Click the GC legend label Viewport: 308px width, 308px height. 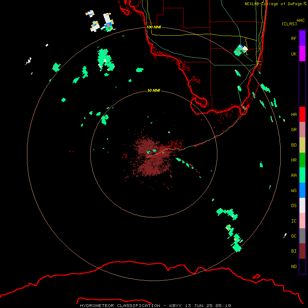pos(294,236)
